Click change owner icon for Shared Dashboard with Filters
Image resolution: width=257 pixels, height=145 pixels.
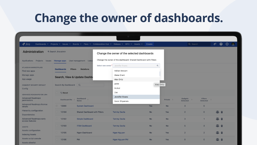pos(217,112)
